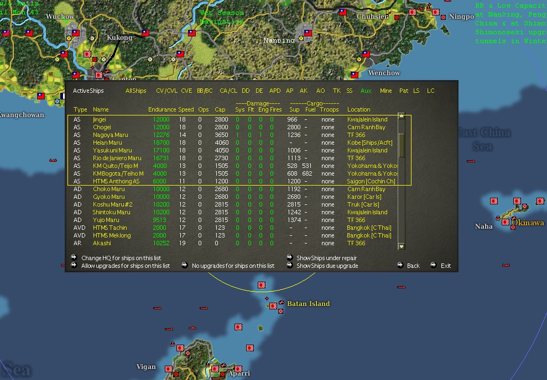Open ship Koshu Maru #2
The image size is (547, 380).
click(112, 204)
